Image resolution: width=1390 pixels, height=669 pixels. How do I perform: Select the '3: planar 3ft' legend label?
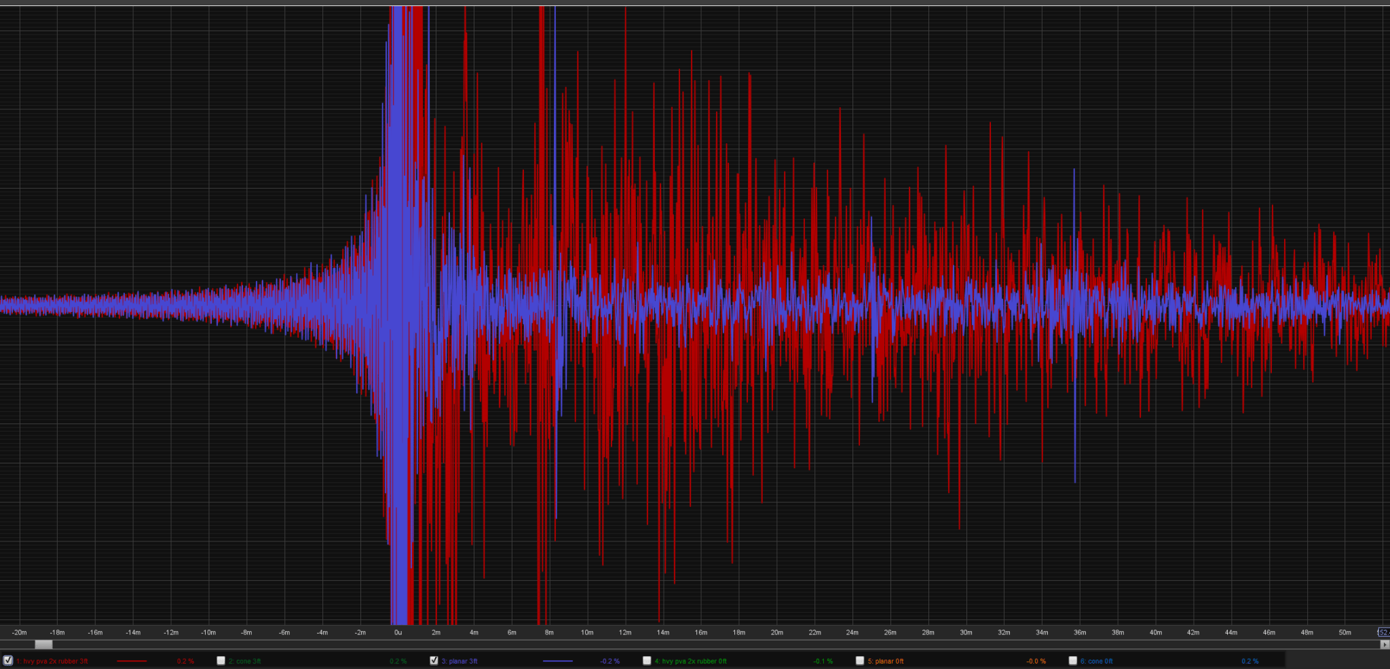tap(459, 661)
